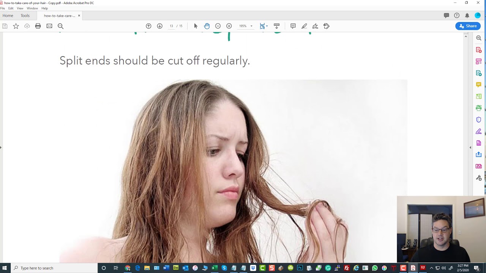Click the Save file icon
The width and height of the screenshot is (486, 273).
5,26
